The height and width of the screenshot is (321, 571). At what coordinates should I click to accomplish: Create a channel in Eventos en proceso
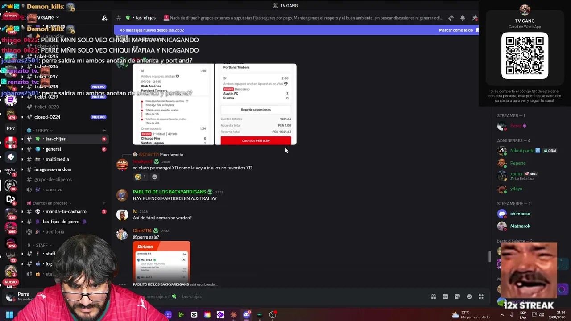pos(104,203)
